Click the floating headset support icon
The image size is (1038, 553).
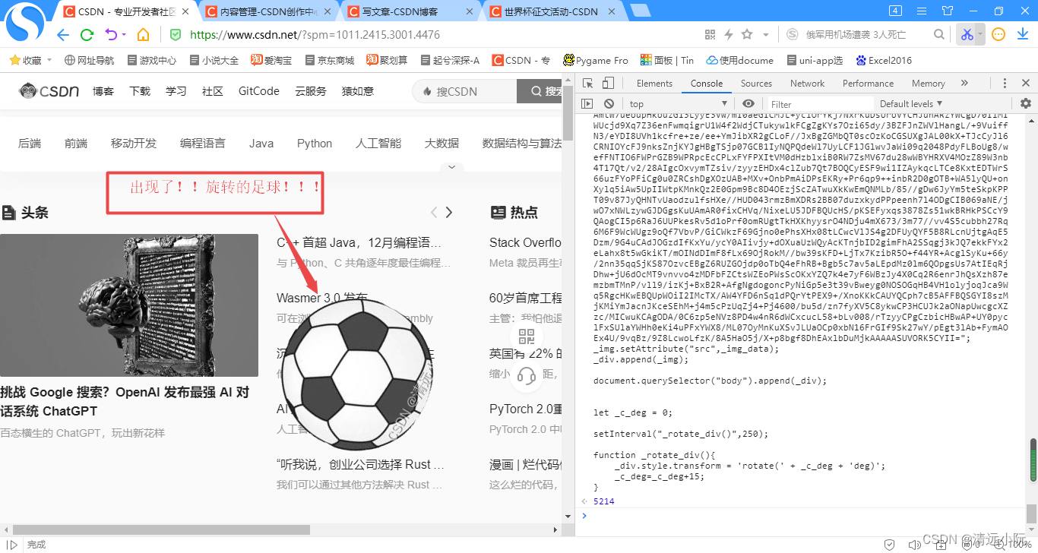click(x=526, y=375)
